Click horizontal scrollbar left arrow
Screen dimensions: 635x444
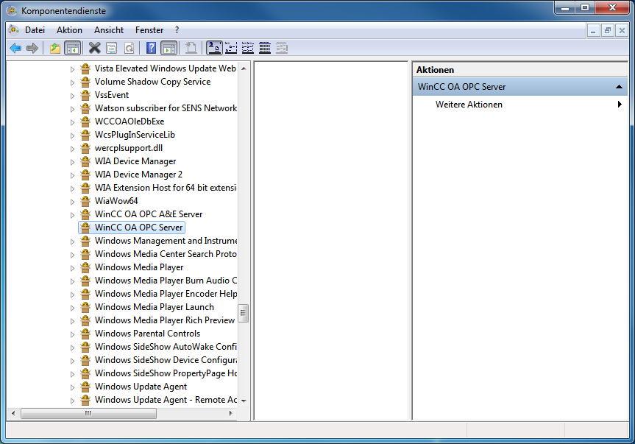click(x=13, y=413)
